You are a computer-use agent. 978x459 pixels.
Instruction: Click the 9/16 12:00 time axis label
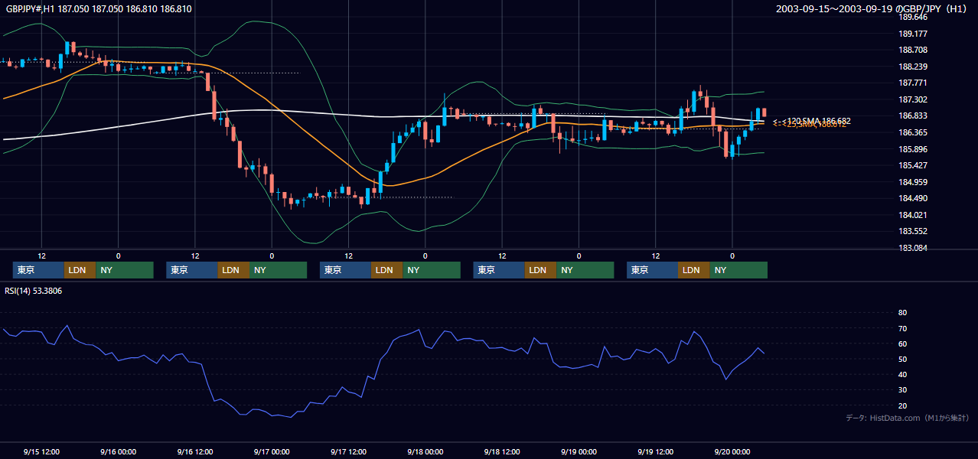(194, 451)
